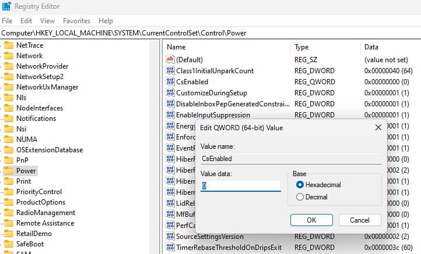Select the Hexadecimal base radio button
Viewport: 421px width, 254px height.
300,185
